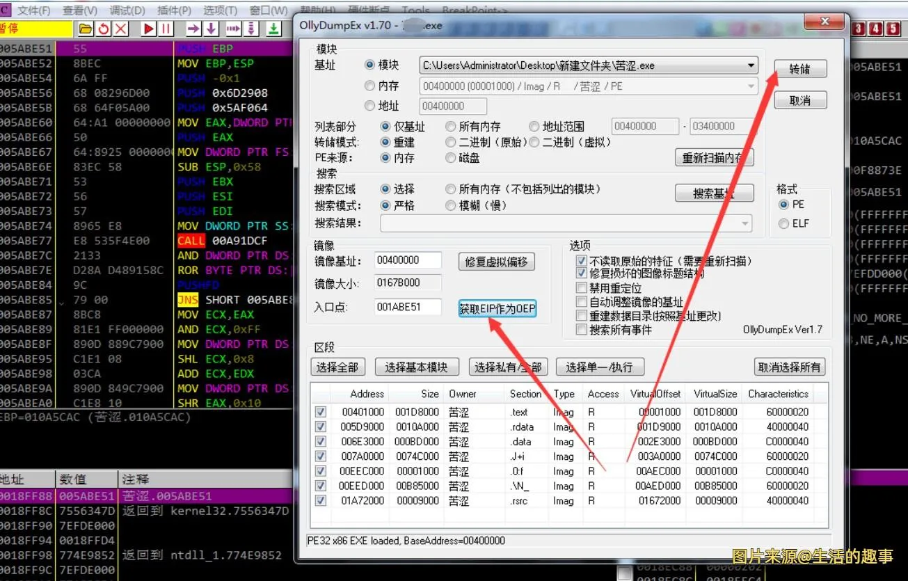Image resolution: width=908 pixels, height=581 pixels.
Task: Click the Pause execution icon
Action: 166,29
